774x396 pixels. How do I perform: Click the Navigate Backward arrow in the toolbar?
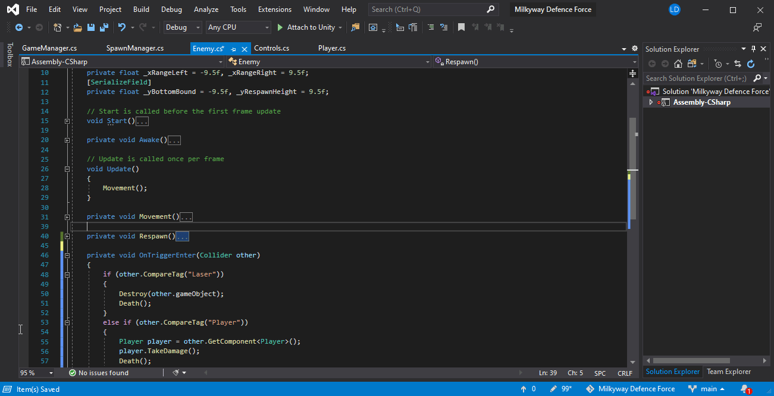[19, 27]
